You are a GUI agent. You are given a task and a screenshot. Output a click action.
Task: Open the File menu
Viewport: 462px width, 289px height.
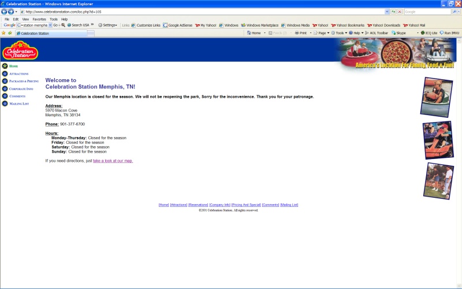tap(7, 19)
